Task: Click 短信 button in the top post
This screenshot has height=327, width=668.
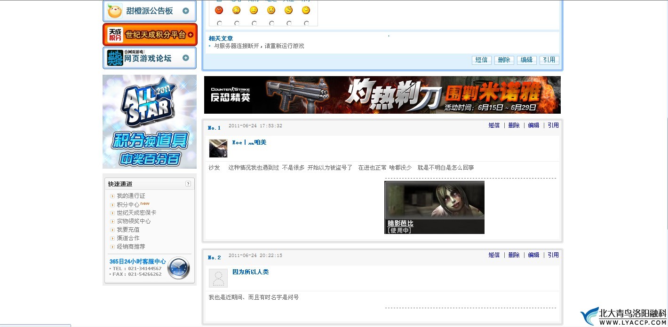Action: 482,60
